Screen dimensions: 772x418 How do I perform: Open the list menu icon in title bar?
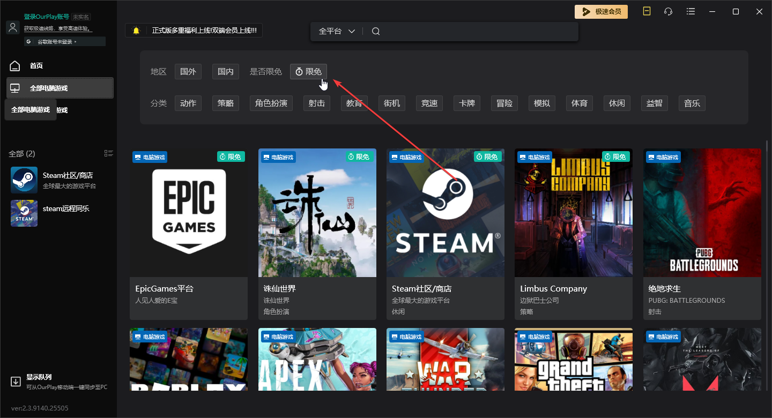(691, 11)
